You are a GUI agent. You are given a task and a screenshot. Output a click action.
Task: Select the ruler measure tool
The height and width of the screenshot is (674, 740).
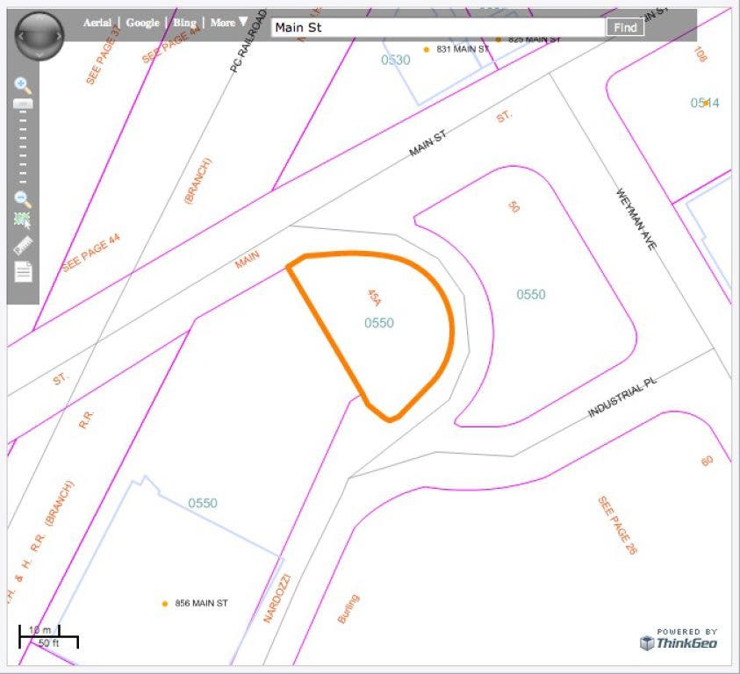point(23,246)
